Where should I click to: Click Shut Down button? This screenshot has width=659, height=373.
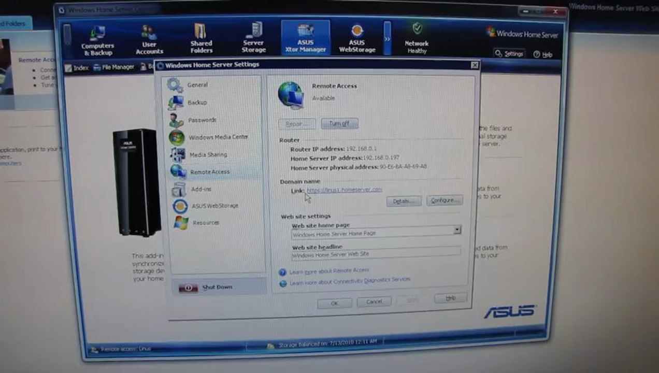[x=218, y=287]
